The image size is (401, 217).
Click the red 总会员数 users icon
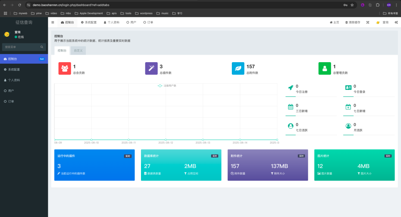(65, 68)
